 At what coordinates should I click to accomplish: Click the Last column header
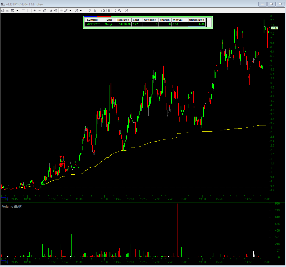[x=137, y=20]
